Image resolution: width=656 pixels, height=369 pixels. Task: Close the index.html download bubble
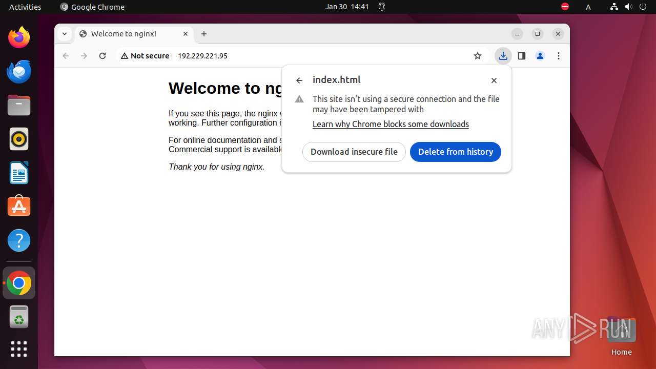[x=494, y=80]
